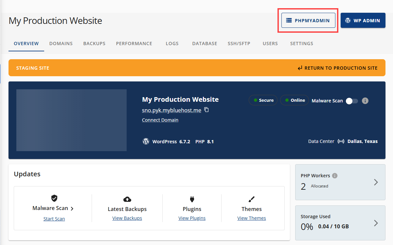Switch to the Overview tab
The width and height of the screenshot is (393, 245).
click(26, 44)
